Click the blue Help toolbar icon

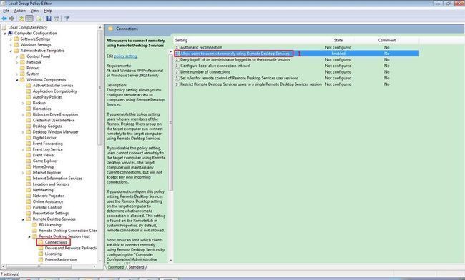click(49, 19)
